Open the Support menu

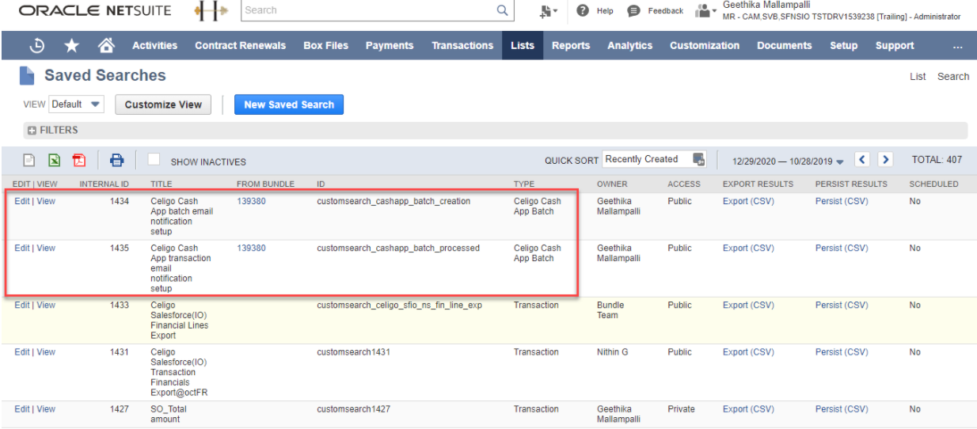click(x=895, y=46)
